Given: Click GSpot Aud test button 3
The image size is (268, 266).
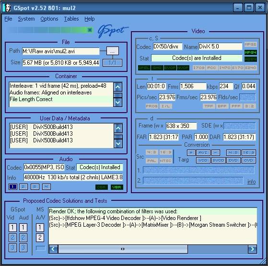Looking at the screenshot, I should [x=23, y=248].
